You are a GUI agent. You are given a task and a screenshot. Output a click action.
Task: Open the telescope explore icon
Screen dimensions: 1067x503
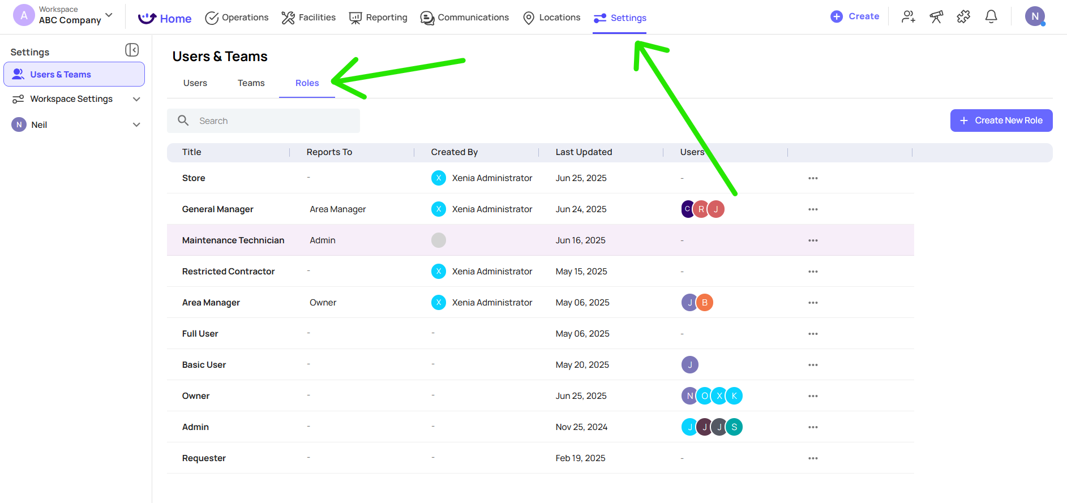[936, 17]
